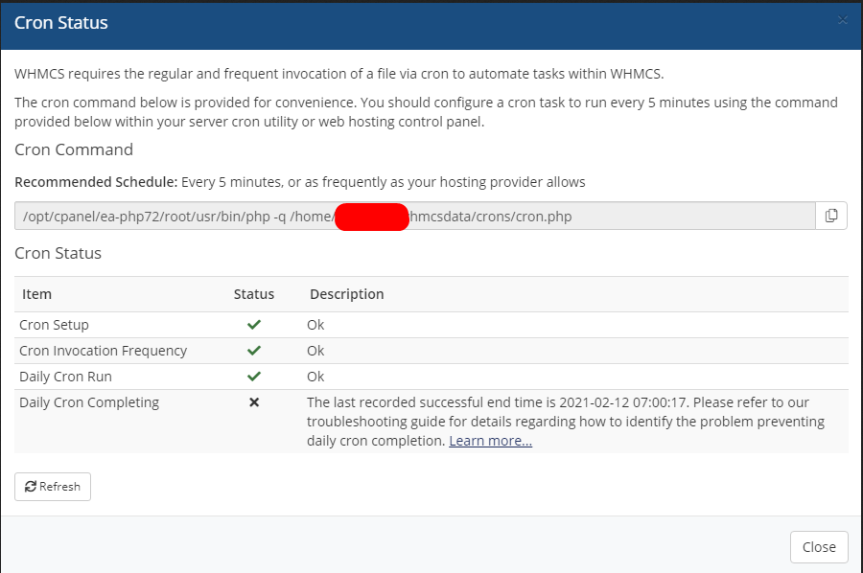Copy the cron command to clipboard
The width and height of the screenshot is (863, 573).
[831, 216]
